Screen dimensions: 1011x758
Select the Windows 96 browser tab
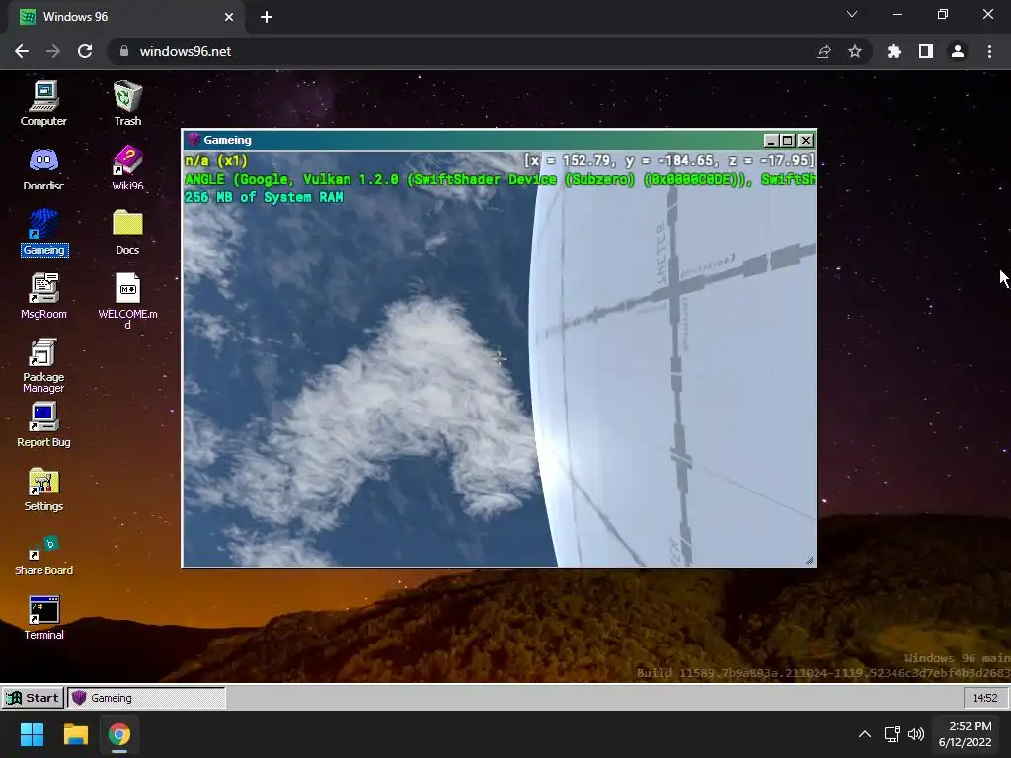126,17
